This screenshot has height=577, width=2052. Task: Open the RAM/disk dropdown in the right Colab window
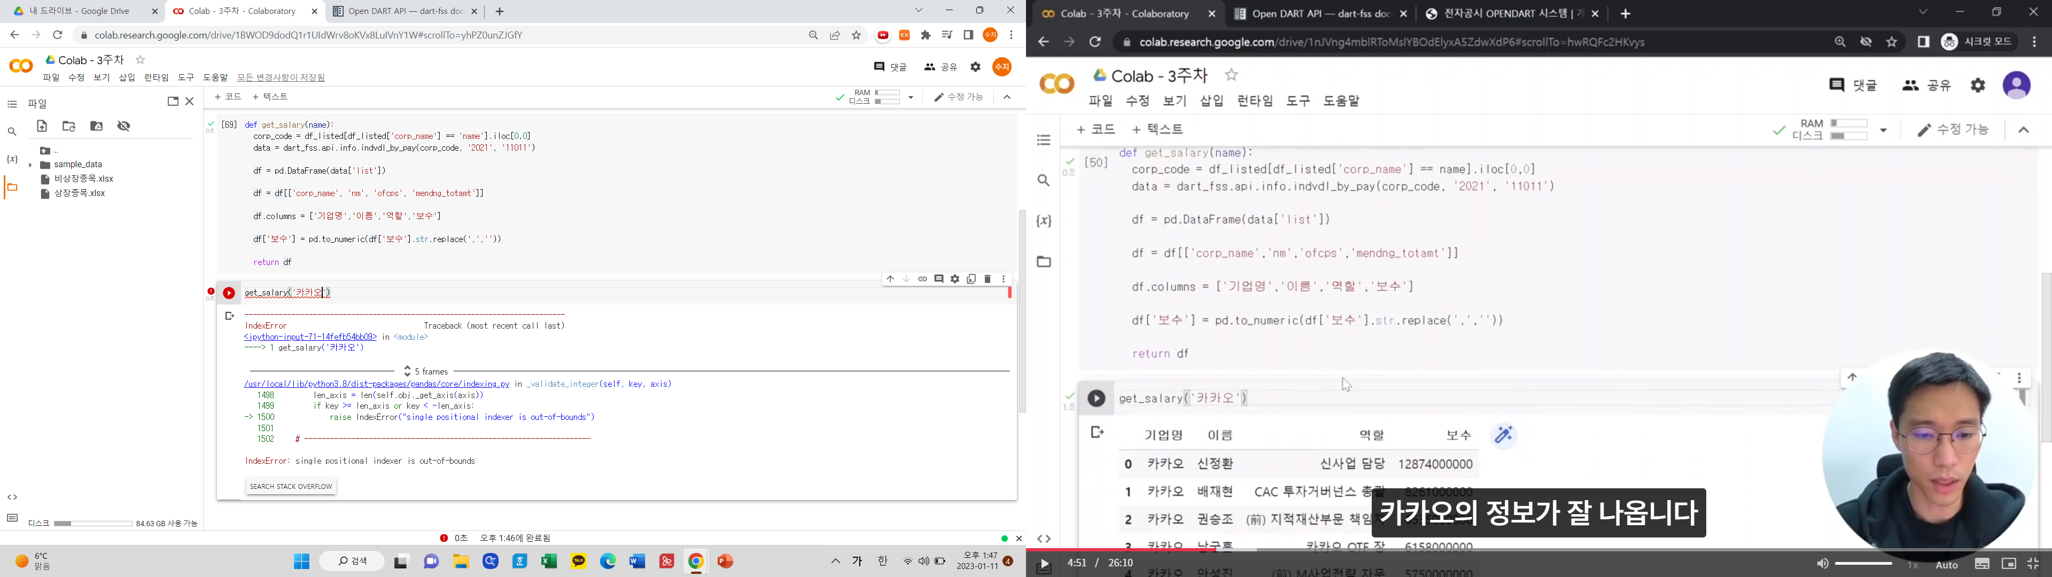[x=1884, y=130]
